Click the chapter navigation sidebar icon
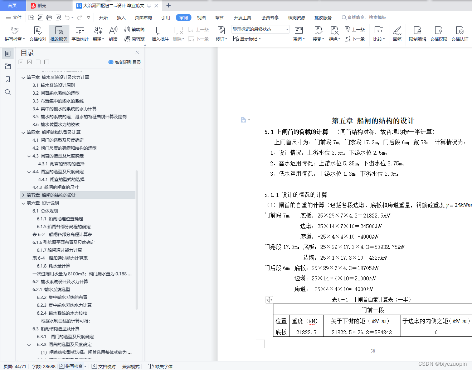472x370 pixels. (8, 66)
